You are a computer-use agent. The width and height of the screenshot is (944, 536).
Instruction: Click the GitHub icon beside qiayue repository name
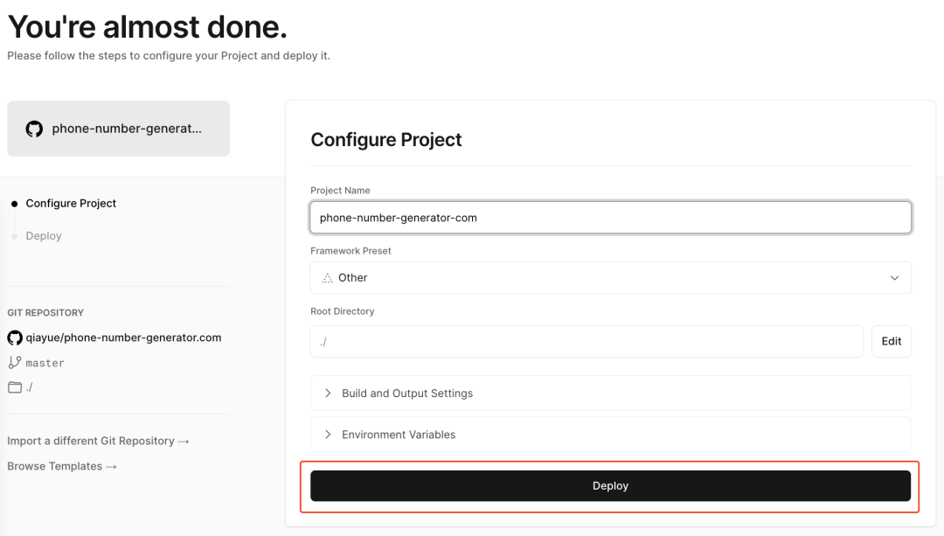pyautogui.click(x=15, y=338)
